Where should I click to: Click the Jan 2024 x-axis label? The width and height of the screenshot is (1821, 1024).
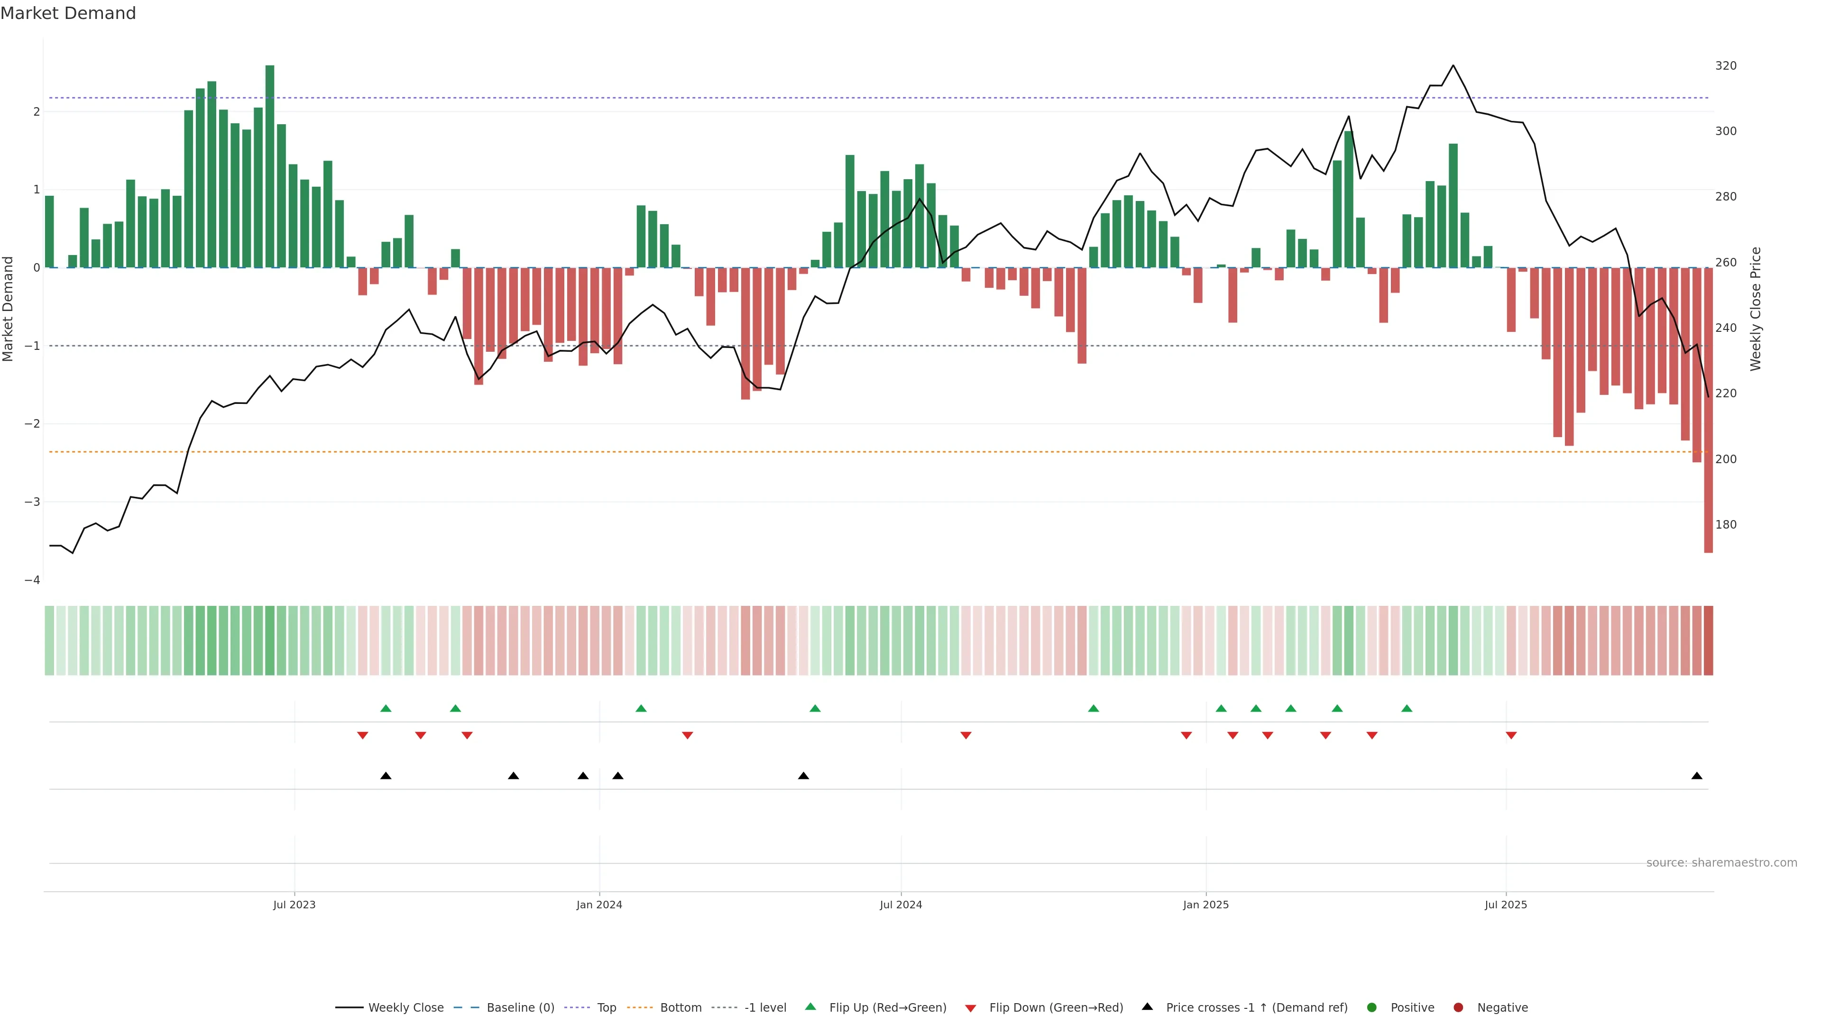tap(599, 905)
